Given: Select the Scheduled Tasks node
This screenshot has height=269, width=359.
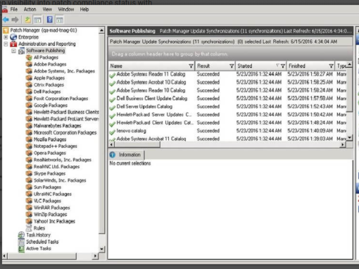Looking at the screenshot, I should click(42, 242).
